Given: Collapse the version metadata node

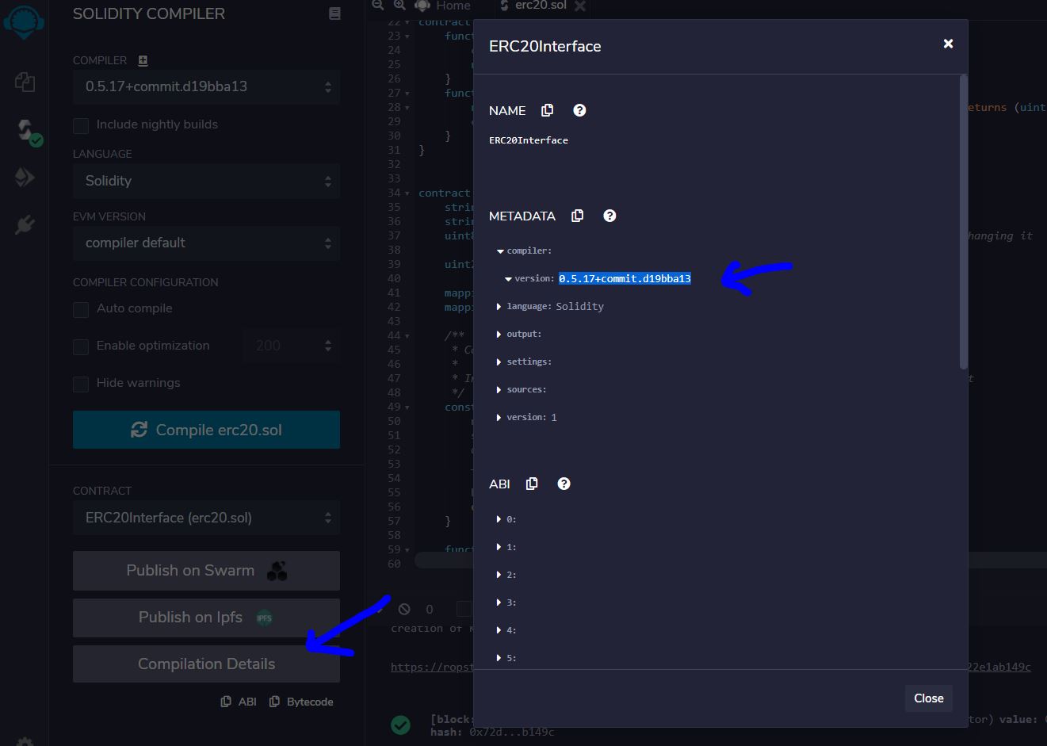Looking at the screenshot, I should pos(508,279).
